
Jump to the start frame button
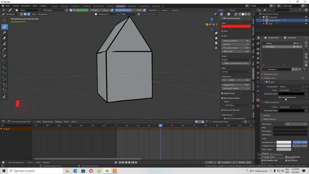pos(119,162)
